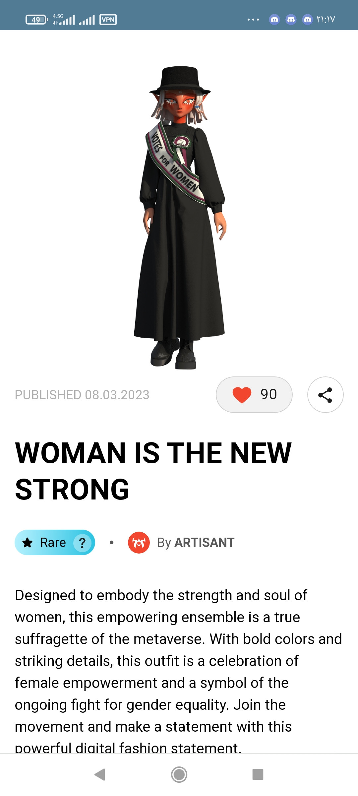Image resolution: width=358 pixels, height=796 pixels.
Task: Tap the three dots in status bar
Action: point(253,20)
